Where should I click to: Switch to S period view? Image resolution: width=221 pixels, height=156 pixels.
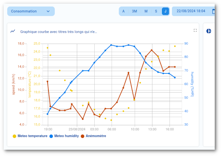click(x=156, y=11)
